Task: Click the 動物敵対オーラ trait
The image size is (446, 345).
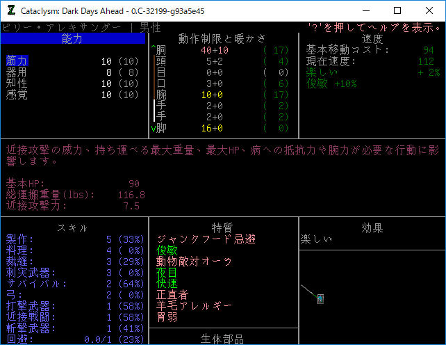Action: point(195,262)
